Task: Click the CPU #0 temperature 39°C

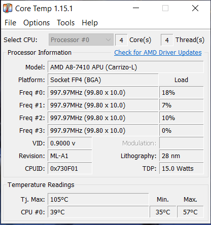Action: click(98, 212)
